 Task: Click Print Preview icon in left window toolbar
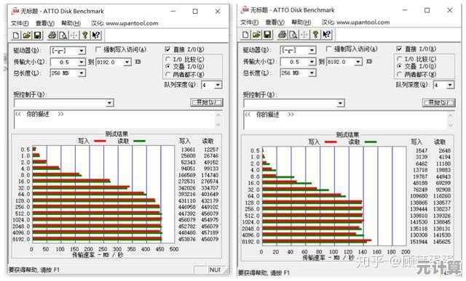point(63,36)
